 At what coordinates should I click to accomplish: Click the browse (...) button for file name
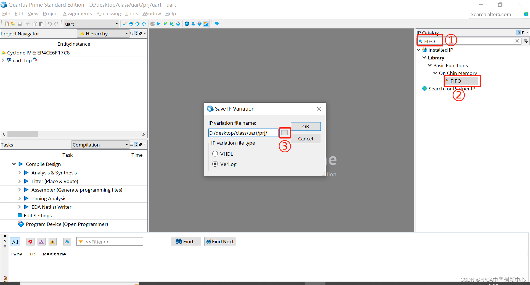[284, 133]
